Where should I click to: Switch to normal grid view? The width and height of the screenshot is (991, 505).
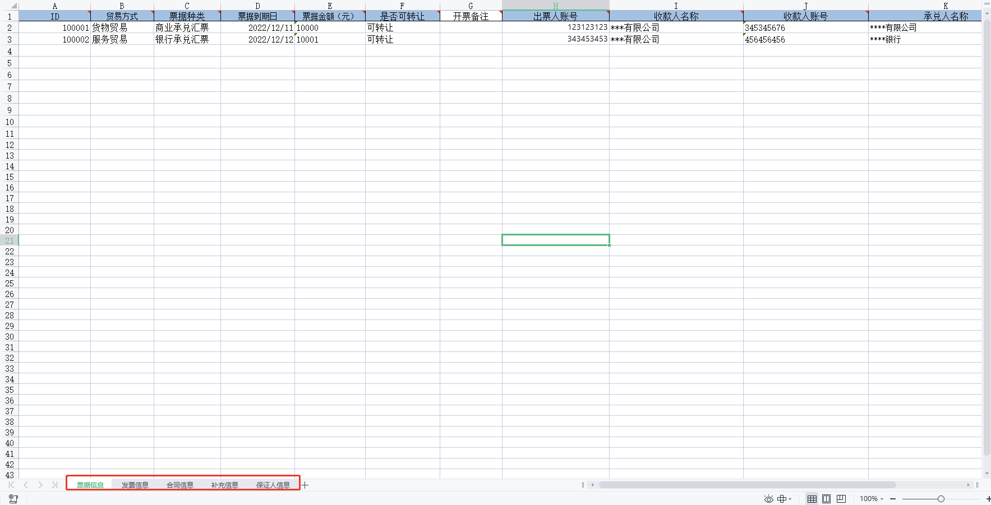tap(812, 499)
